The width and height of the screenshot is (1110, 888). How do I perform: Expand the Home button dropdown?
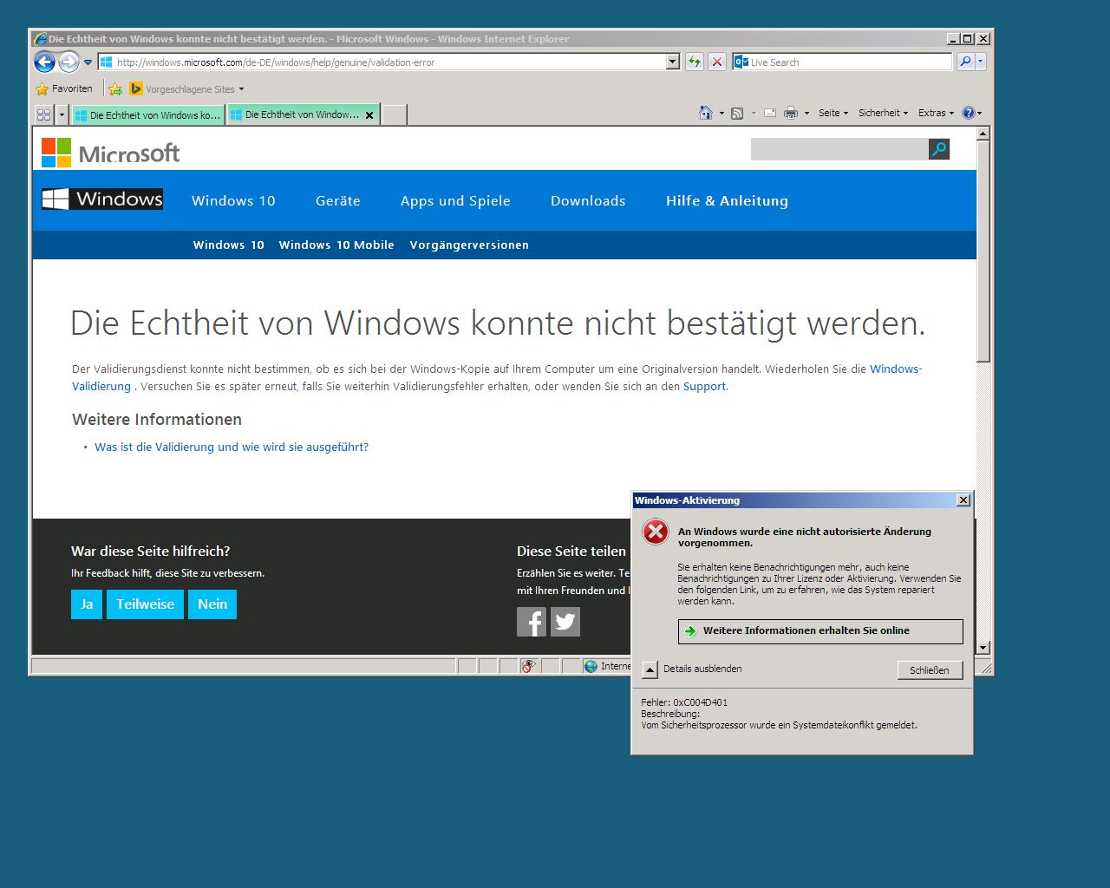(x=721, y=113)
